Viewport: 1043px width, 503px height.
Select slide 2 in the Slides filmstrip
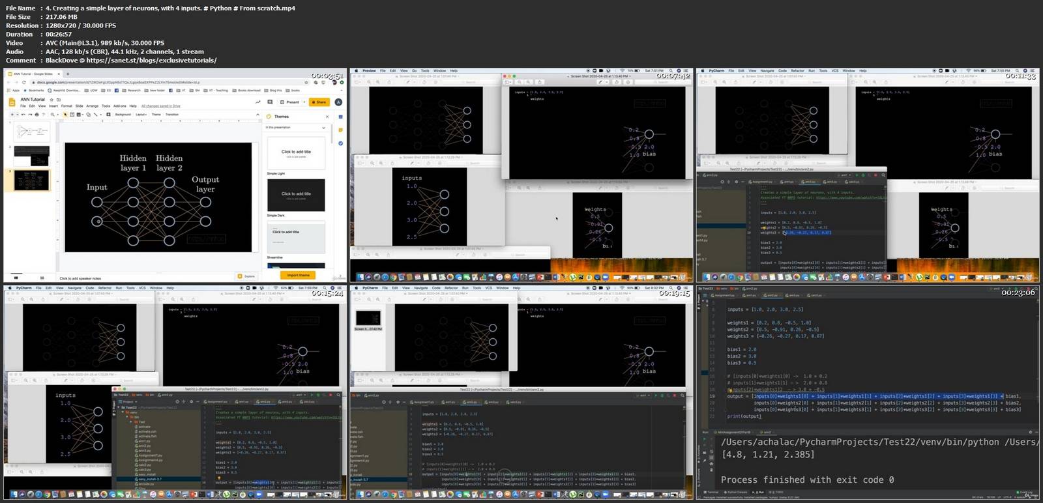pyautogui.click(x=32, y=156)
